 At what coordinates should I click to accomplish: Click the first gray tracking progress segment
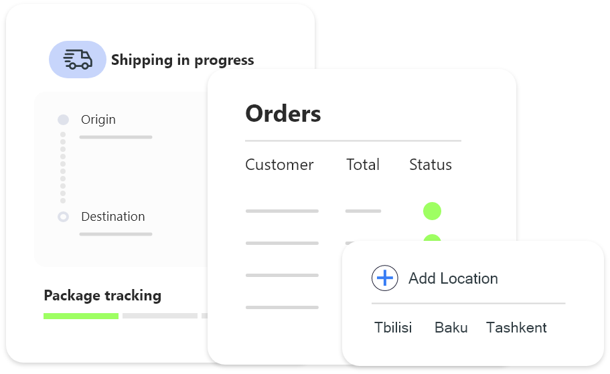pos(159,316)
